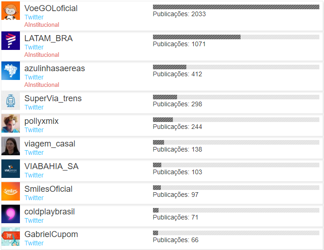Open the LATAM_BRA logo avatar

pyautogui.click(x=11, y=41)
